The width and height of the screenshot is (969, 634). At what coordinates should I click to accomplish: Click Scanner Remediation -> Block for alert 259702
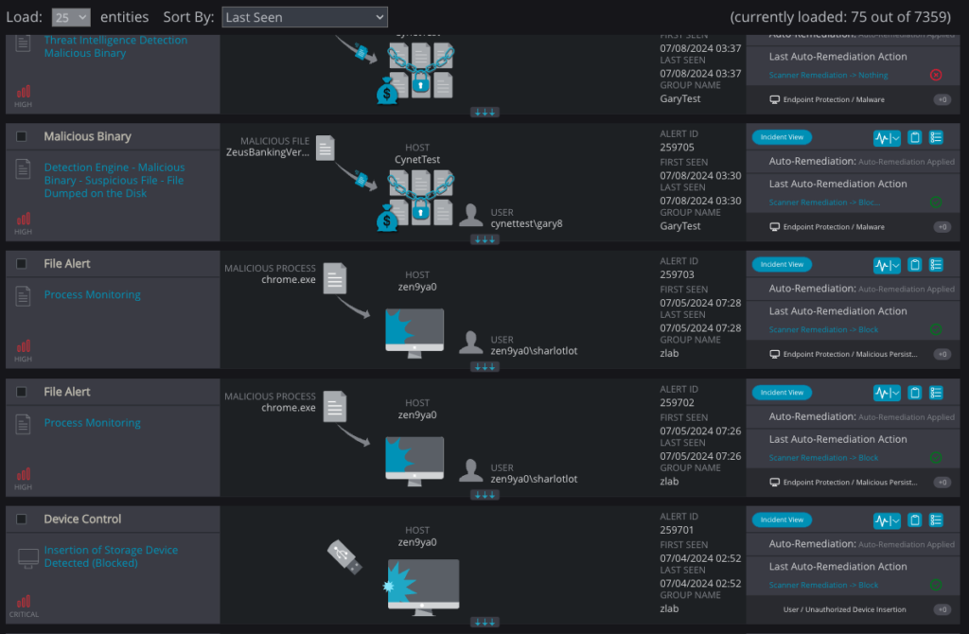coord(823,458)
